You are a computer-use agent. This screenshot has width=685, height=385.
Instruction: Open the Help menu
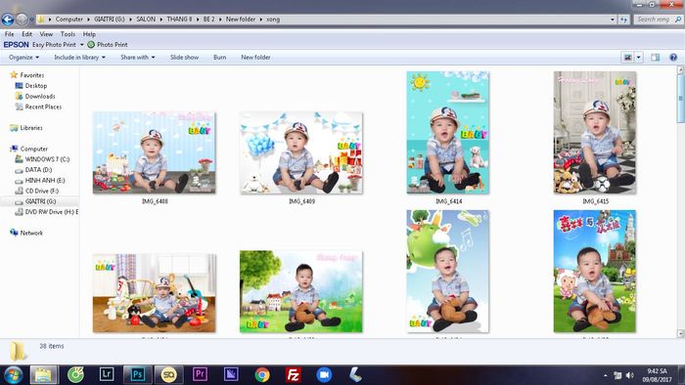[x=89, y=34]
